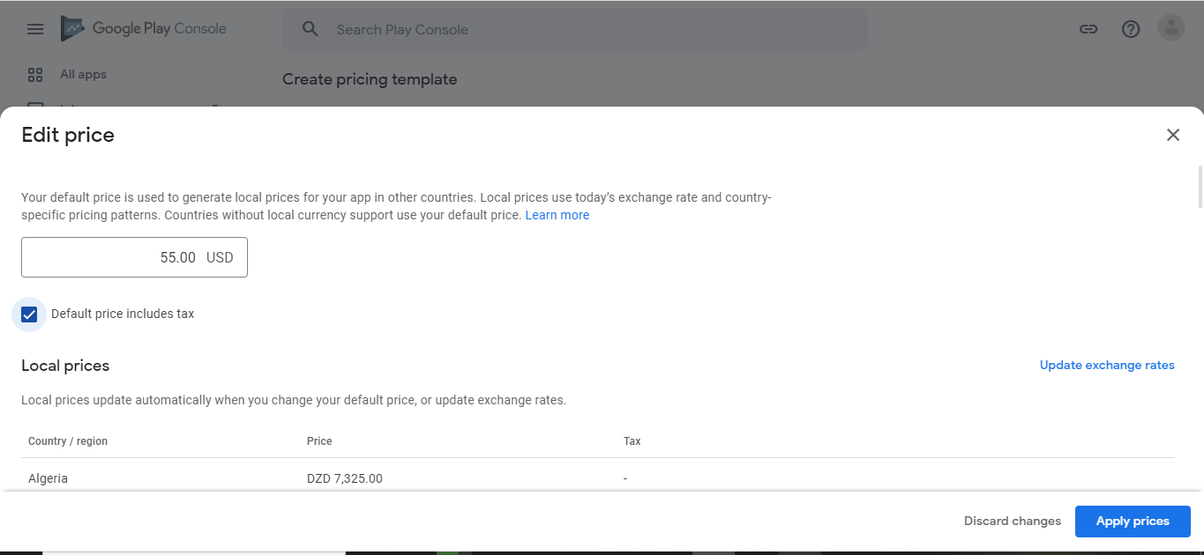
Task: Select the Algeria row
Action: [x=49, y=478]
